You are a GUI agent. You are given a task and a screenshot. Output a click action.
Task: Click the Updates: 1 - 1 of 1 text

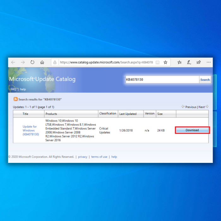[x=33, y=107]
